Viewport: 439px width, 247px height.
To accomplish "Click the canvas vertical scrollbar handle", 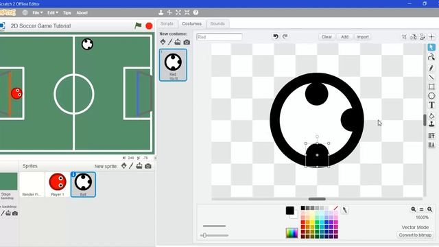I will 425,120.
